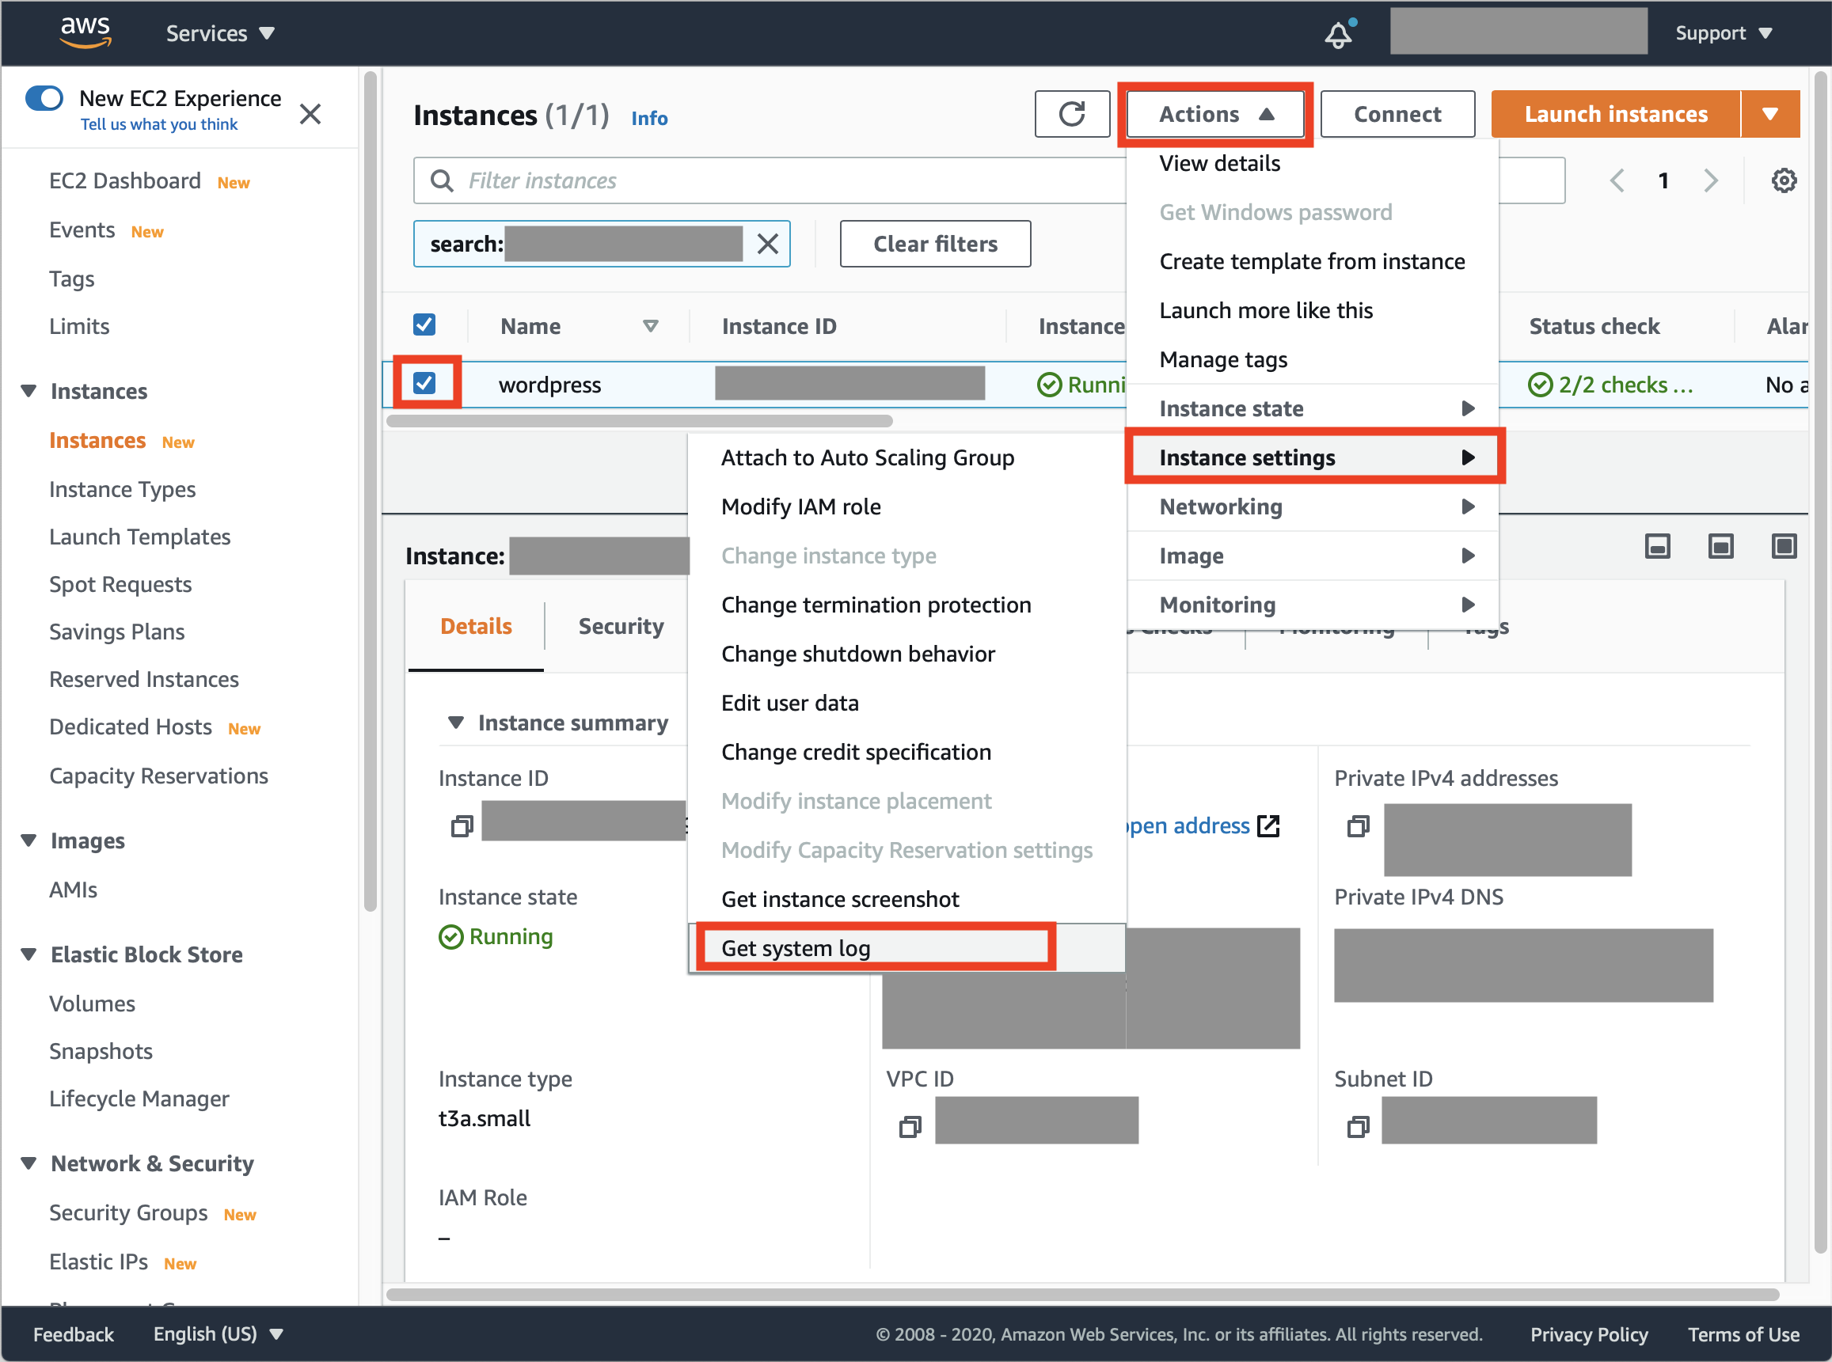Collapse the Network & Security section
The image size is (1832, 1362).
[29, 1163]
